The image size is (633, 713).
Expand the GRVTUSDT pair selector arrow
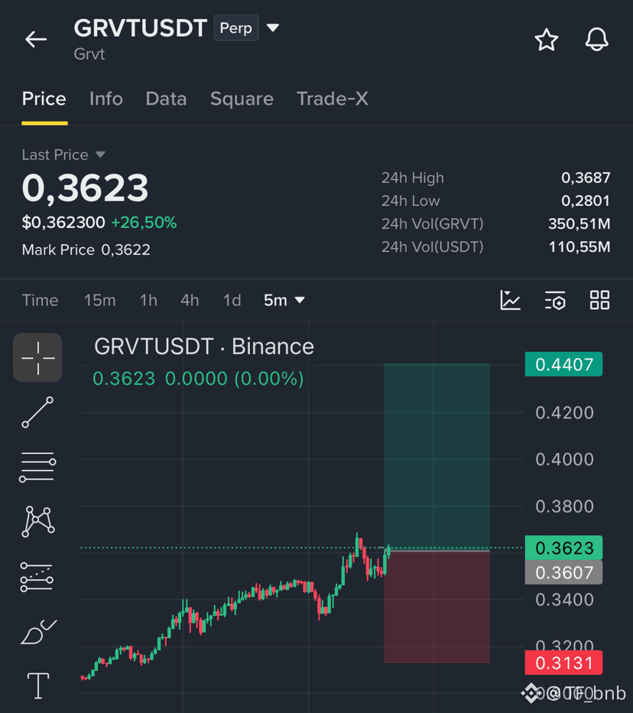[273, 28]
